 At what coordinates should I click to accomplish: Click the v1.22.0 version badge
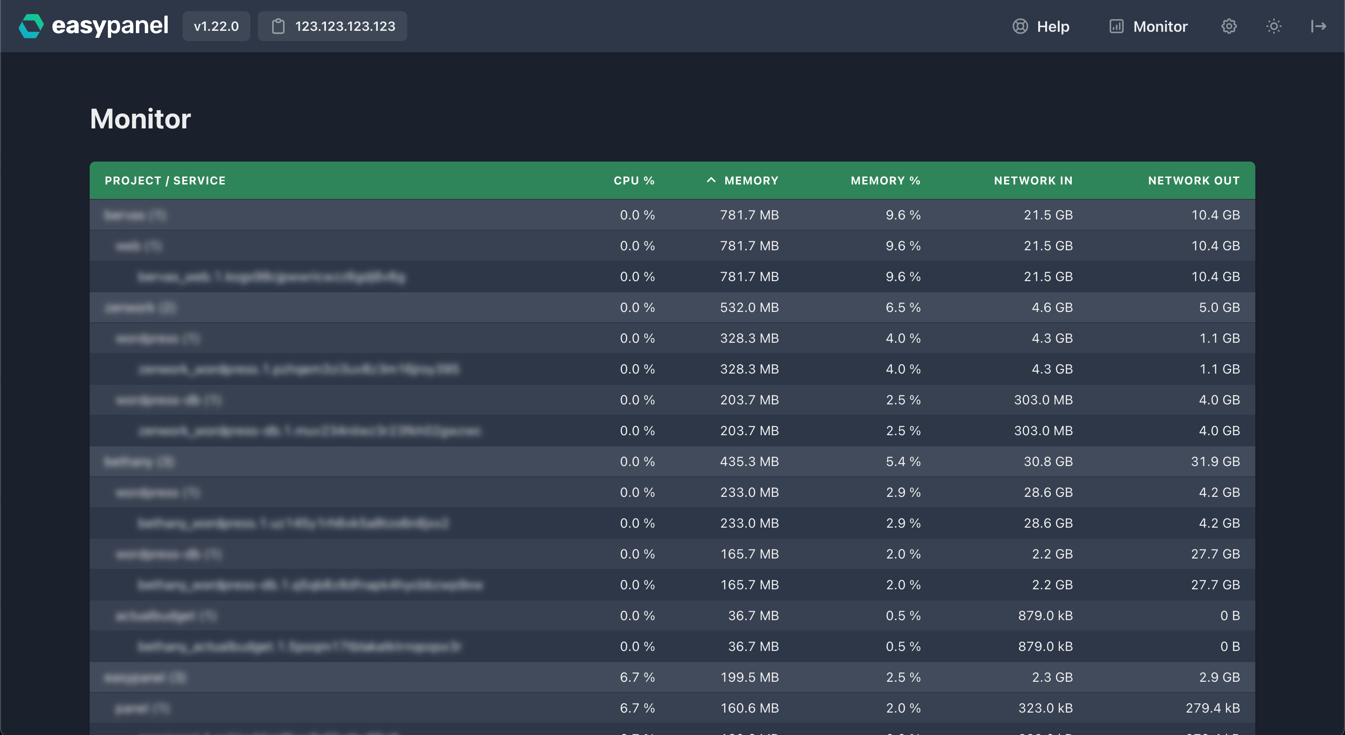(216, 26)
